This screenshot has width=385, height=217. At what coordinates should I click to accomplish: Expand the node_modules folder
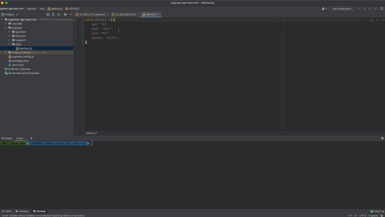pyautogui.click(x=5, y=52)
